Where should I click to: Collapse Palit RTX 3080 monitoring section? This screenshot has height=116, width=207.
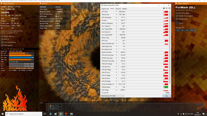click(x=2, y=49)
